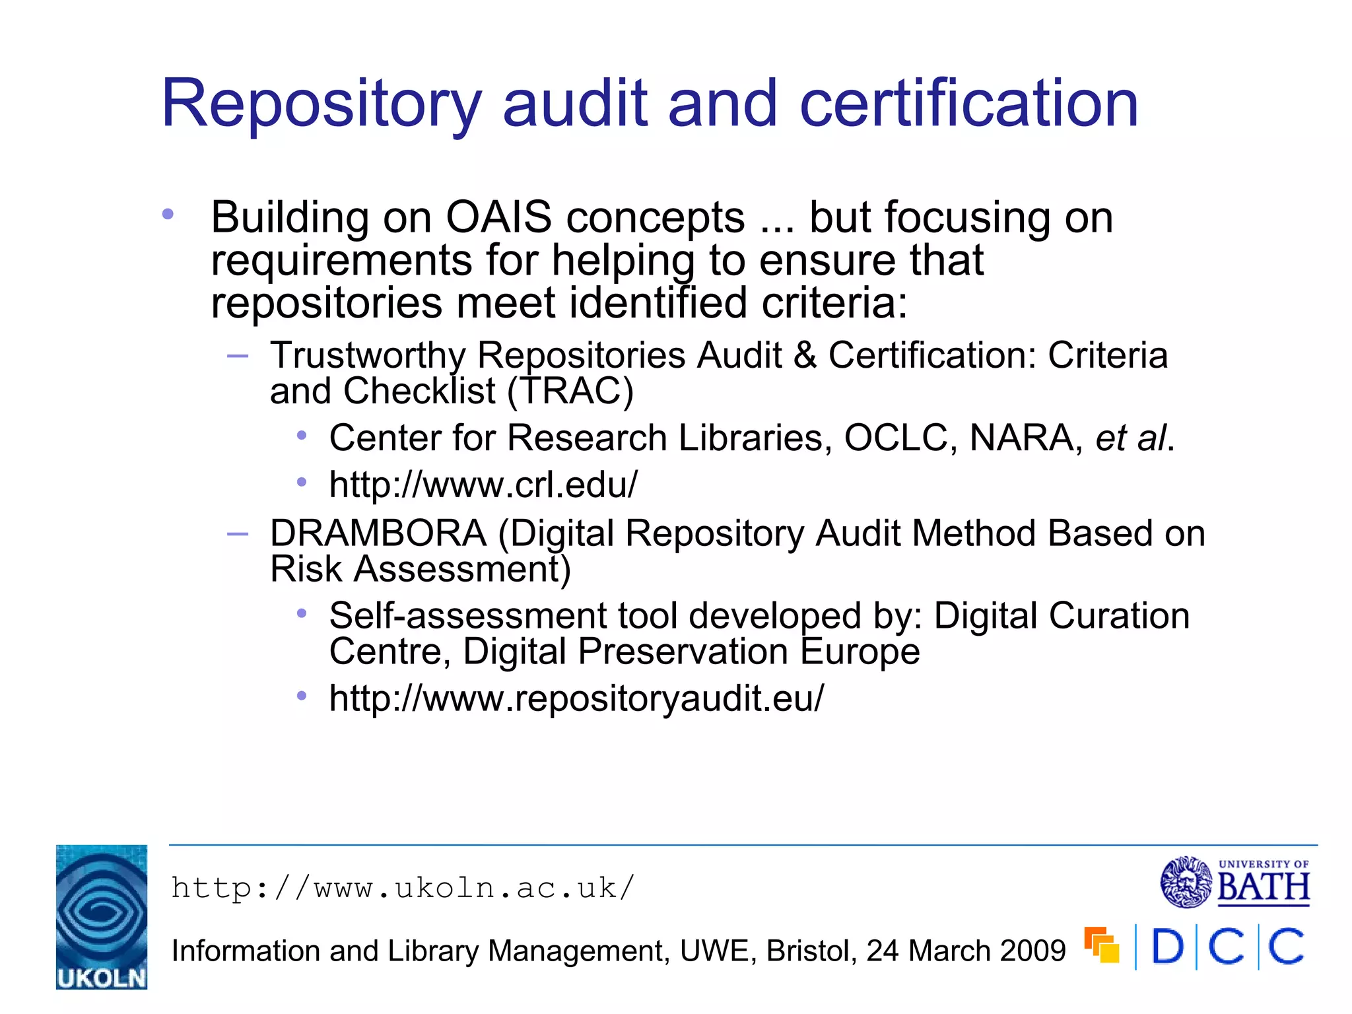
Task: Click 'Trustworthy Repositories Audit & Certification' line
Action: tap(719, 355)
